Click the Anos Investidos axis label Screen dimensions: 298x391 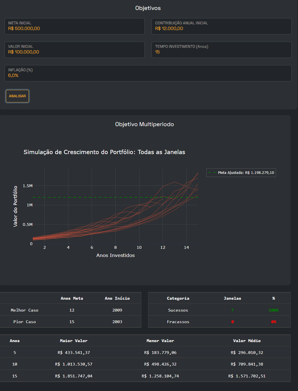115,255
